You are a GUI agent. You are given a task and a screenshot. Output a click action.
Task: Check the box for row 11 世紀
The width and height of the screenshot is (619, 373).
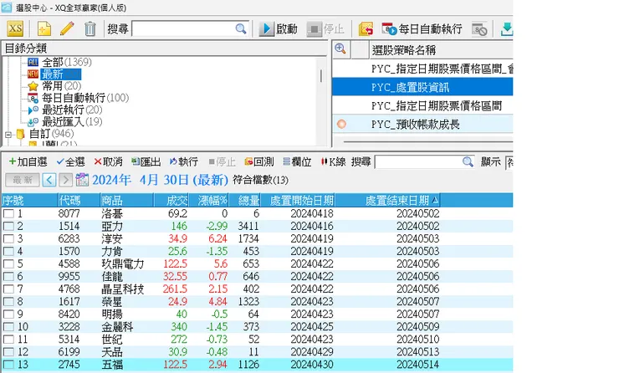(8, 340)
